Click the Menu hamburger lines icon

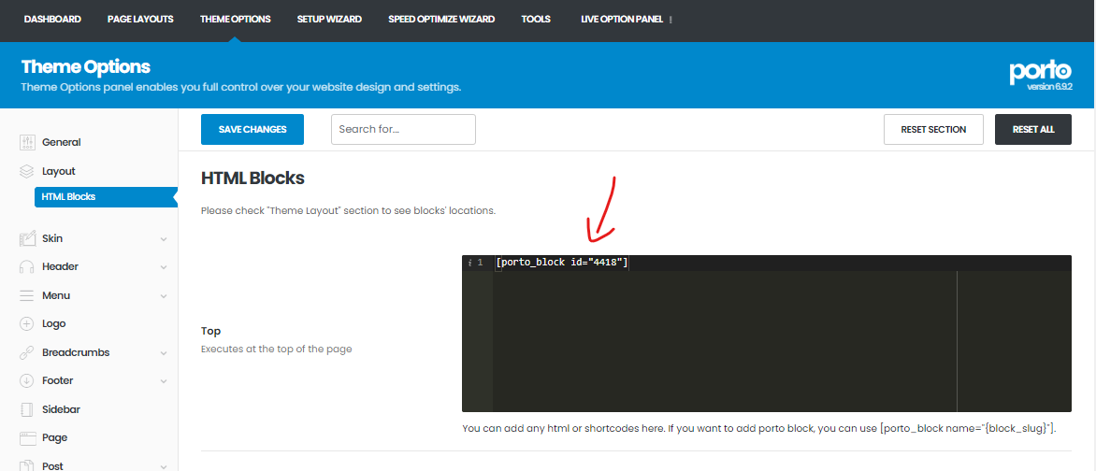(x=27, y=295)
